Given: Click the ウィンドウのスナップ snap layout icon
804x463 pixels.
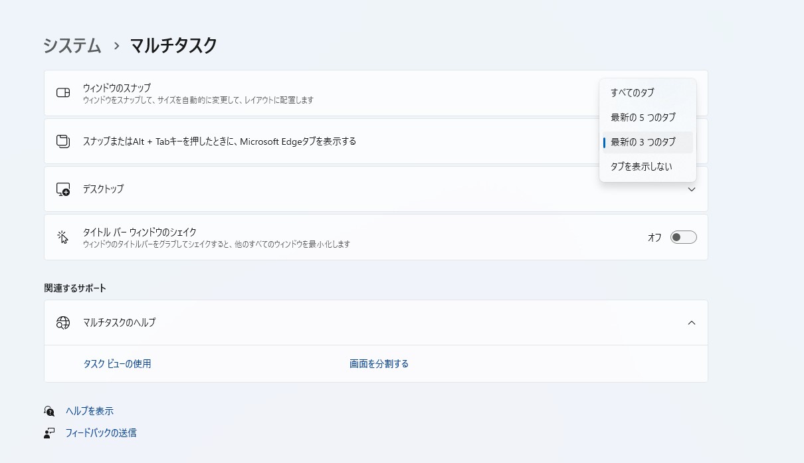Looking at the screenshot, I should 62,93.
